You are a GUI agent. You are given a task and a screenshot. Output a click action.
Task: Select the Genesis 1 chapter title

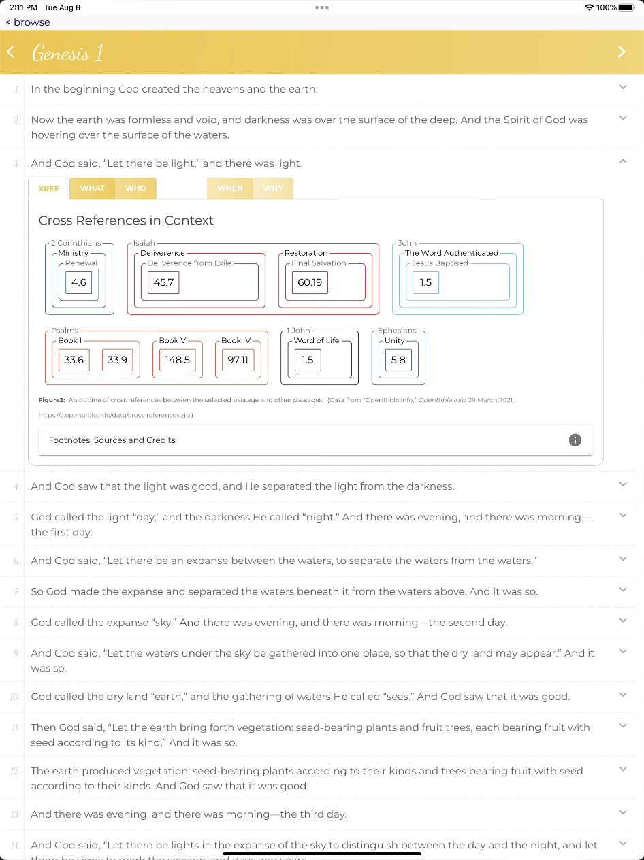pyautogui.click(x=67, y=53)
